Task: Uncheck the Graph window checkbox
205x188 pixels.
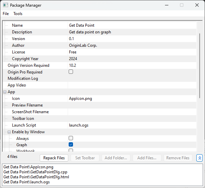Action: point(71,145)
